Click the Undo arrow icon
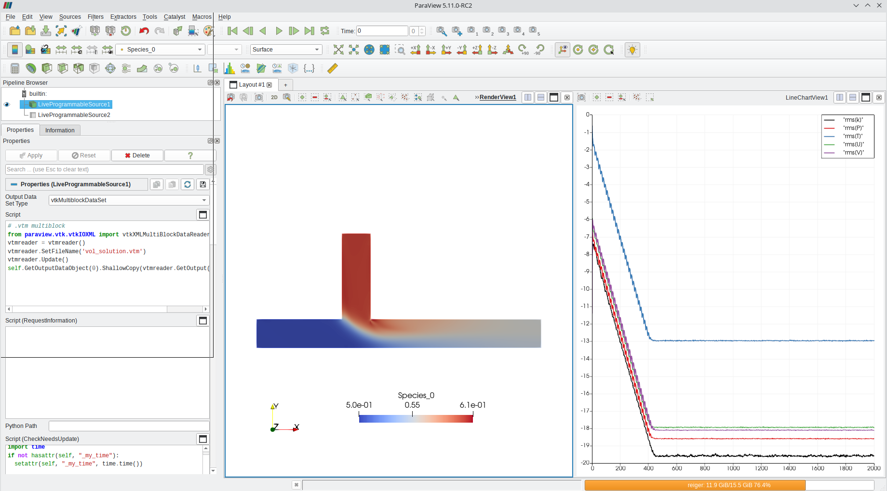 click(144, 31)
